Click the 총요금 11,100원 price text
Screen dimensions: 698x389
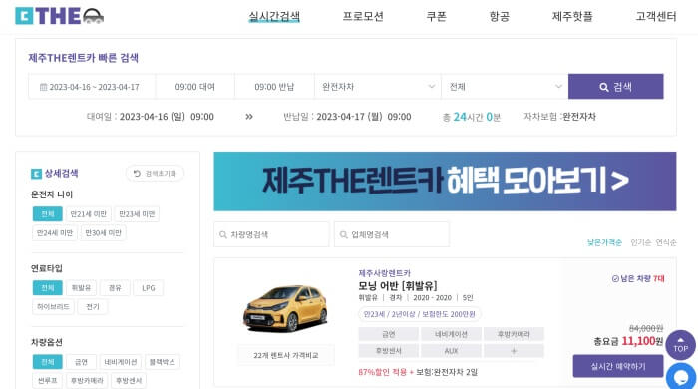point(628,341)
